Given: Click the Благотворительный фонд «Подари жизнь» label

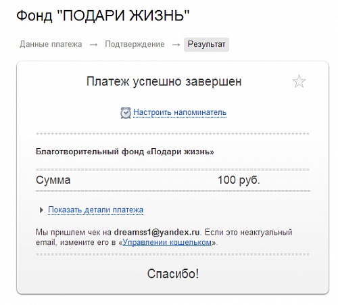Looking at the screenshot, I should [125, 151].
